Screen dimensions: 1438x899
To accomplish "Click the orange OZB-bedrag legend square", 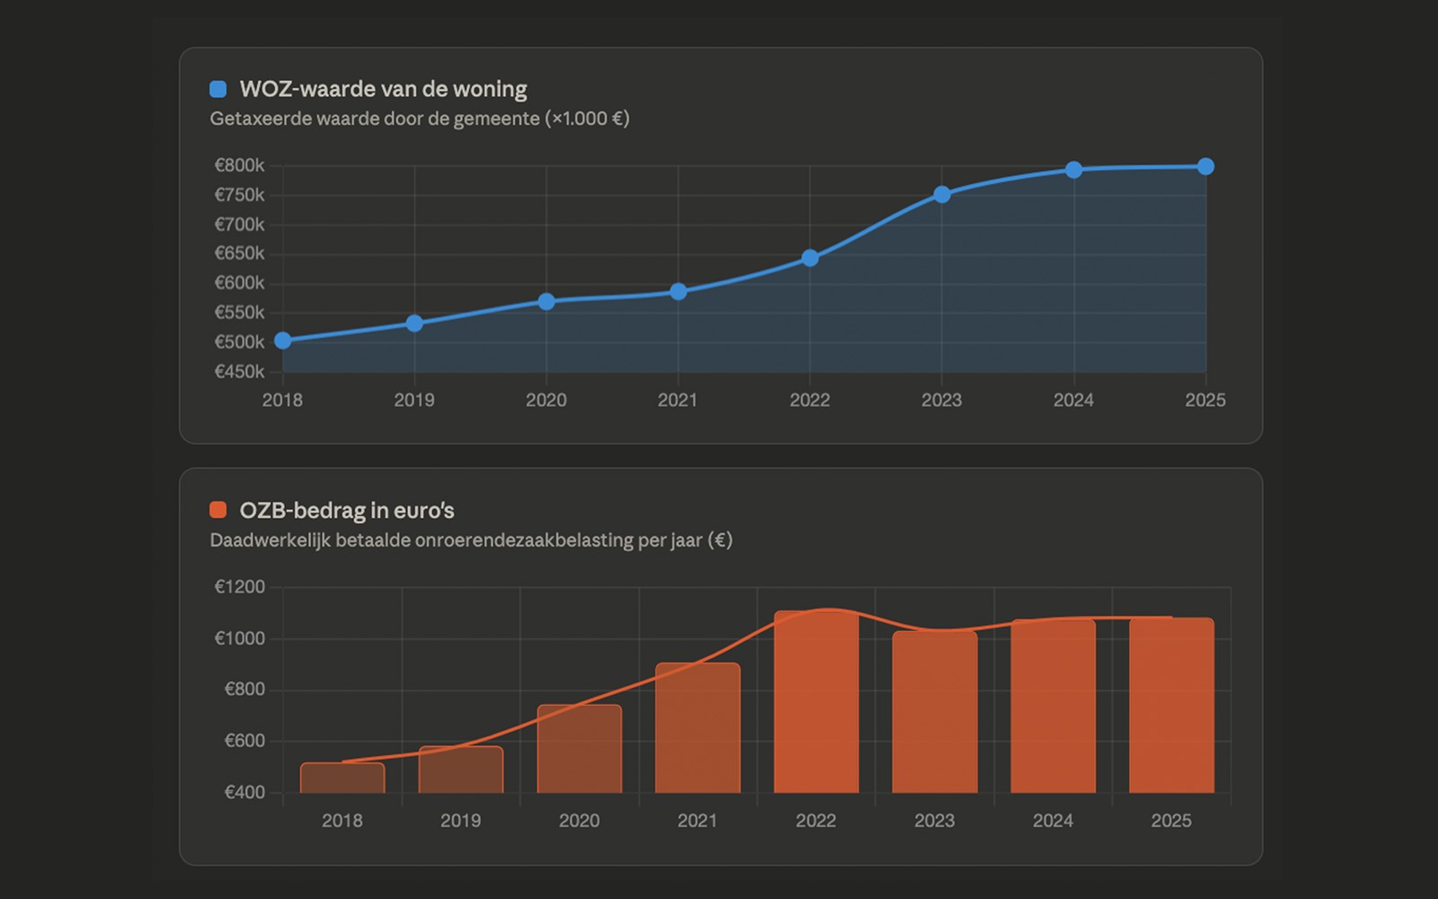I will pos(217,511).
